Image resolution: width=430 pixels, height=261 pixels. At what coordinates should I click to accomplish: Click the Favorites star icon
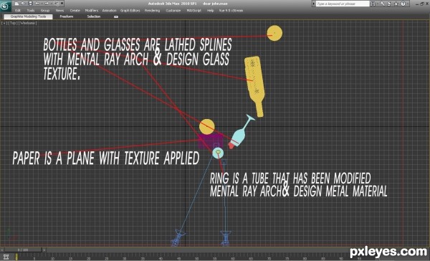click(x=396, y=4)
